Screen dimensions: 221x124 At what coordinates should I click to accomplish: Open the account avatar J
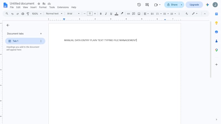pos(215,5)
